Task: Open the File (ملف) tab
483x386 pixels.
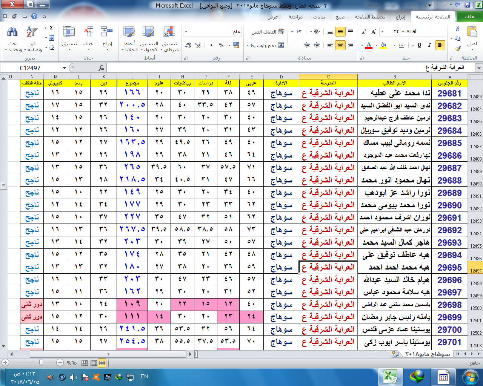Action: (469, 17)
